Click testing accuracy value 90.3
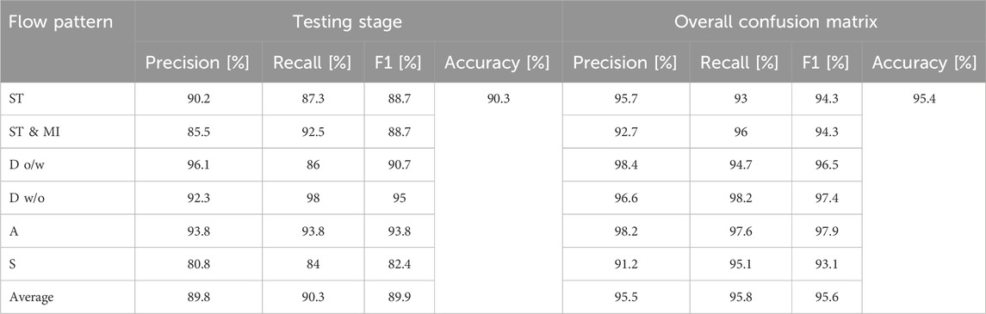Image resolution: width=986 pixels, height=314 pixels. tap(498, 99)
